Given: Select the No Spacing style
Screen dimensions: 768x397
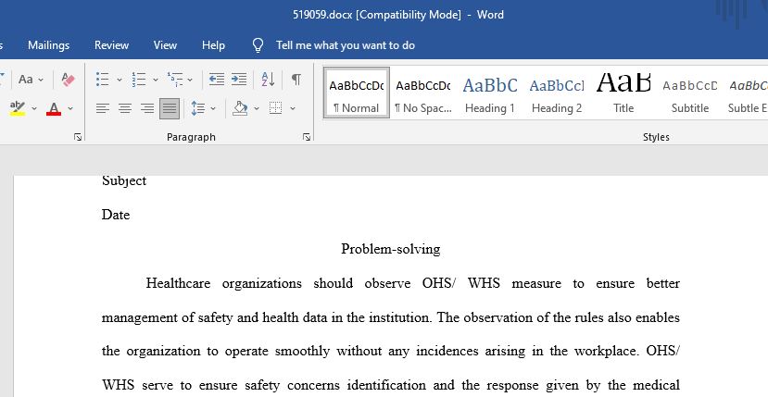Looking at the screenshot, I should [x=423, y=93].
